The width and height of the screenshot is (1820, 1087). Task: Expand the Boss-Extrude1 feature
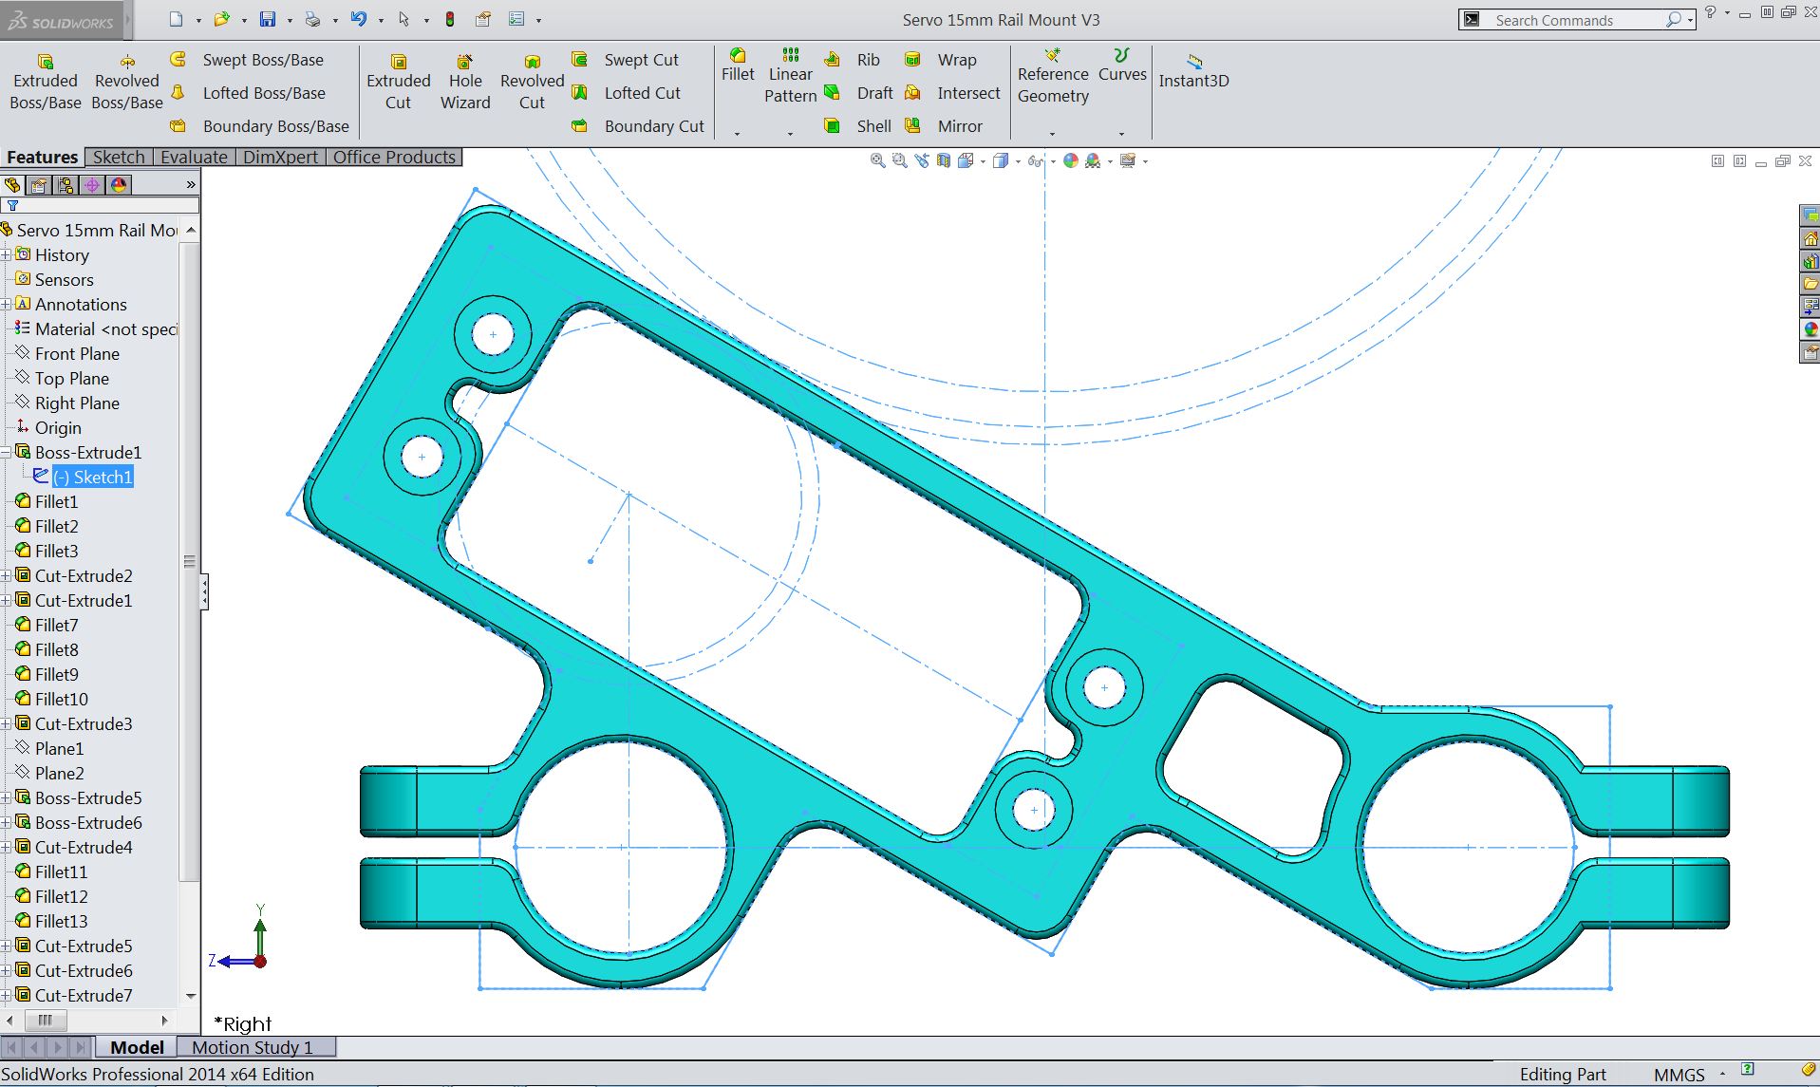(7, 452)
